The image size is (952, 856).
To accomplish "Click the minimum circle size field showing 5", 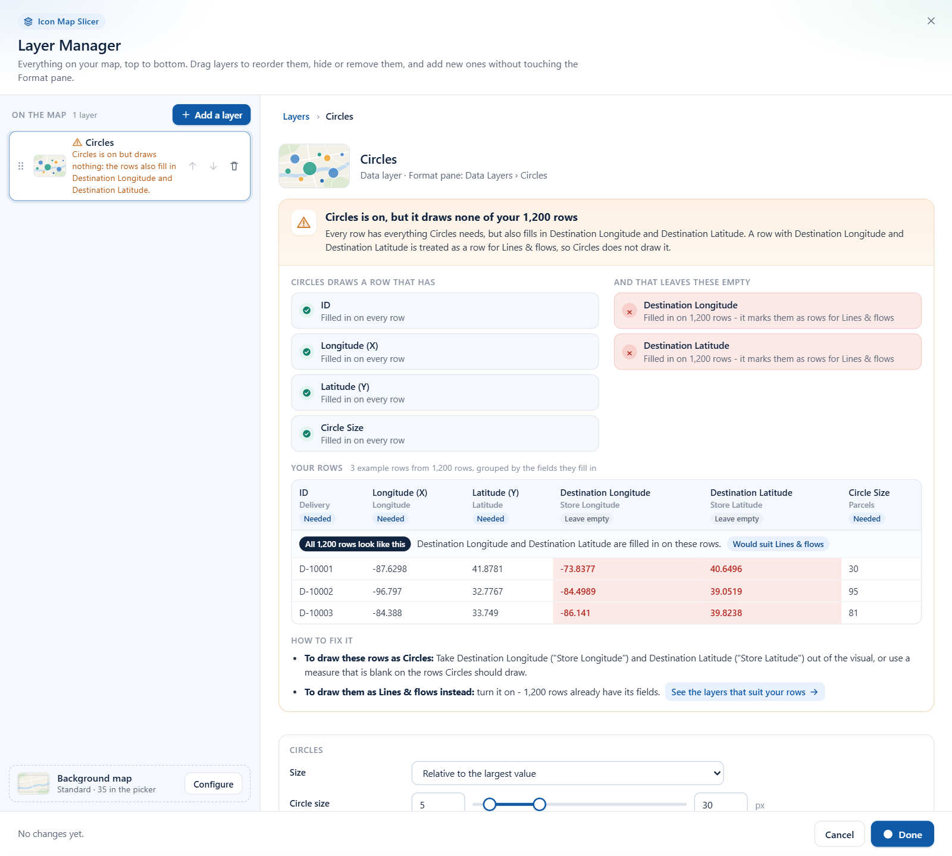I will 439,802.
